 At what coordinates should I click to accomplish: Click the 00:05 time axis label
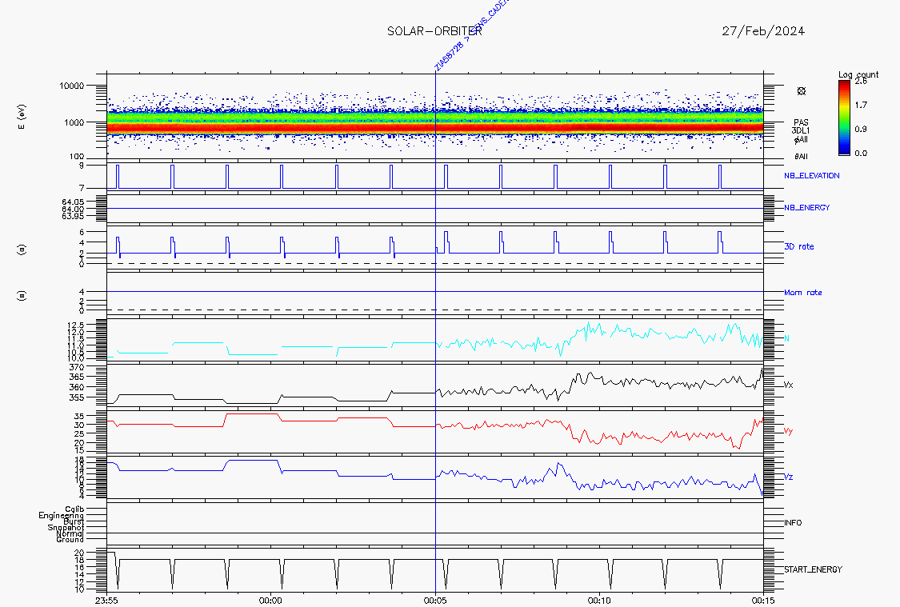435,601
